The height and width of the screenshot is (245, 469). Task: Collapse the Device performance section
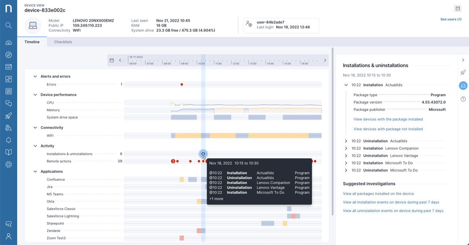click(x=35, y=95)
